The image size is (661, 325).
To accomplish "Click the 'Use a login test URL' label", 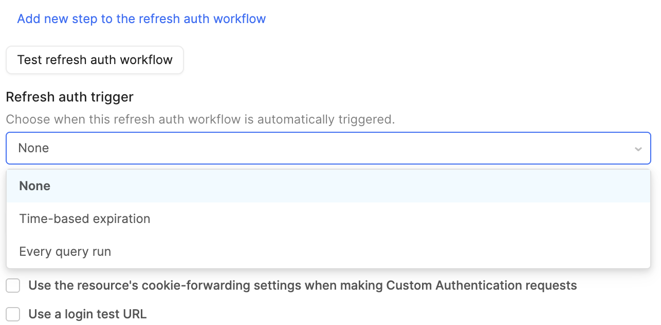I will coord(87,314).
